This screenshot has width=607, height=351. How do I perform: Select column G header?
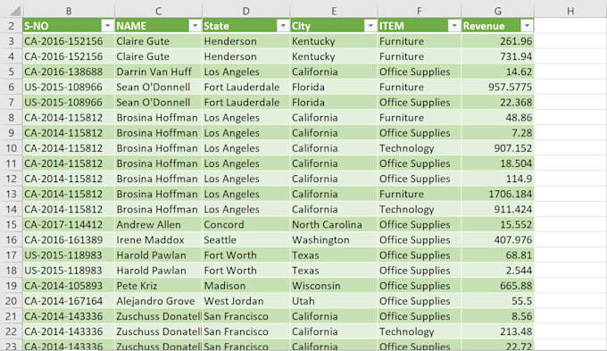498,11
